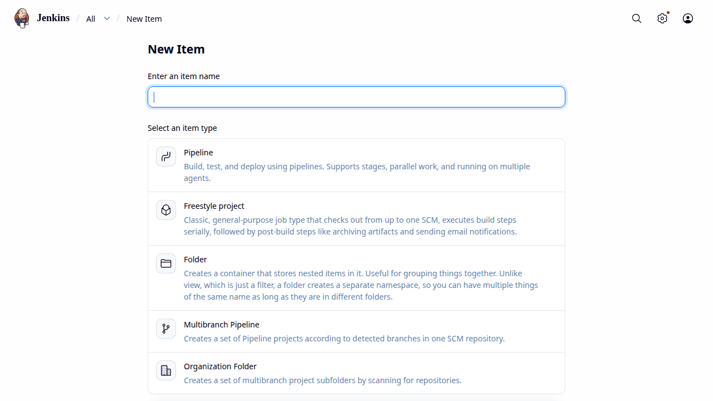Click the Jenkins butler logo
The image size is (713, 401).
(22, 18)
